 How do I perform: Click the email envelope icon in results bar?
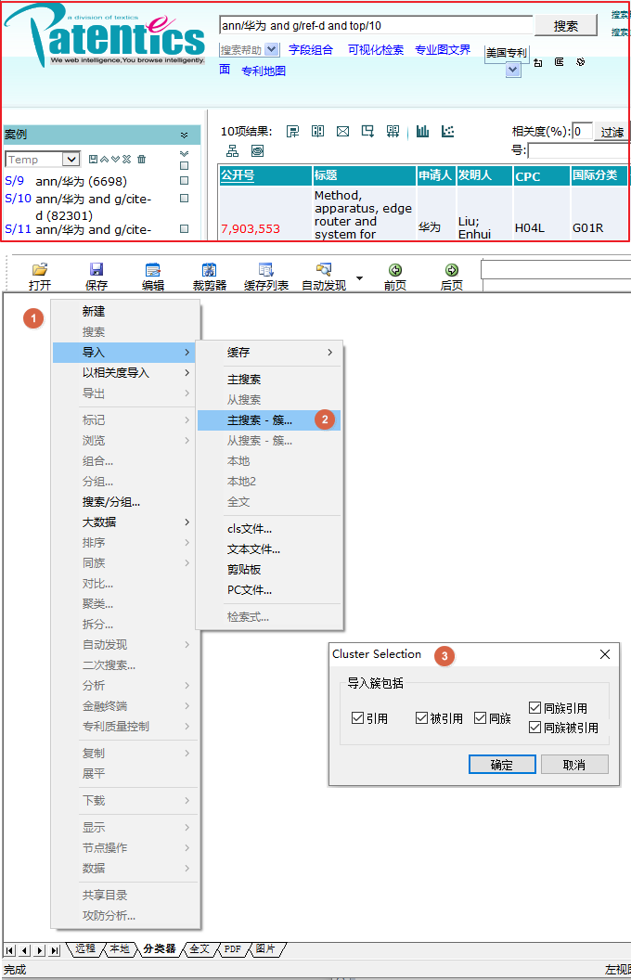point(342,132)
